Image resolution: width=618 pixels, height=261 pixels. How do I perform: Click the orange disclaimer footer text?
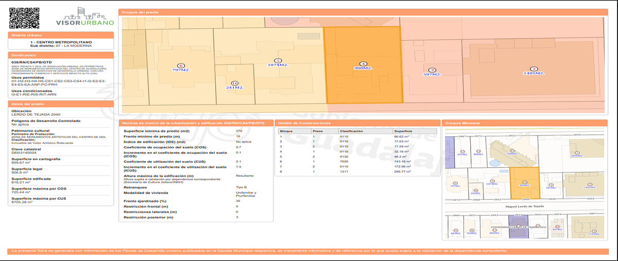259,251
